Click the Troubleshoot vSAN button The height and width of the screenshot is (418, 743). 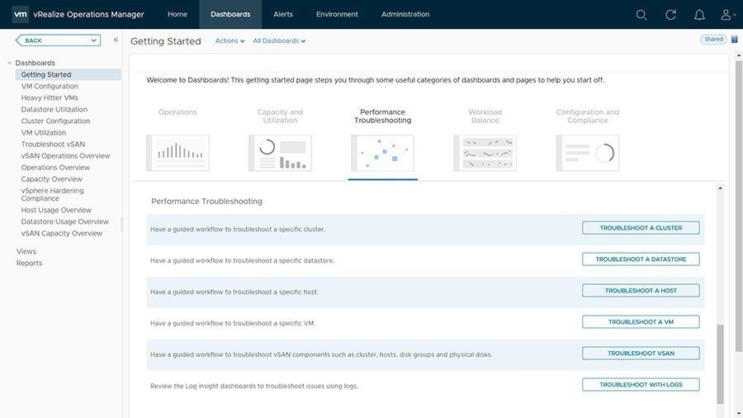[641, 353]
